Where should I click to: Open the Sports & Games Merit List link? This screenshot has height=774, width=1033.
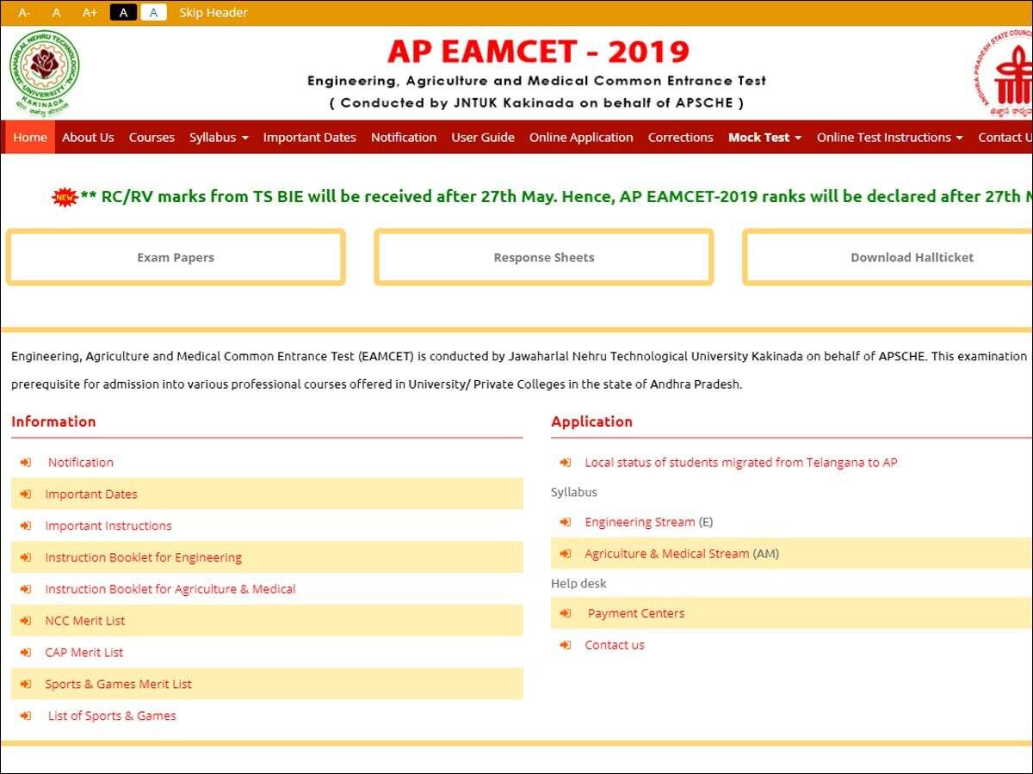[x=119, y=685]
